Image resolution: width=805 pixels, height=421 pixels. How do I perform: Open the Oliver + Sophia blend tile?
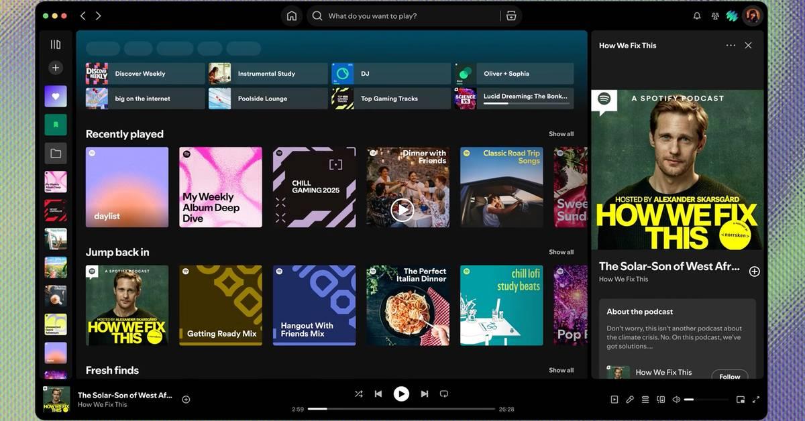[514, 74]
